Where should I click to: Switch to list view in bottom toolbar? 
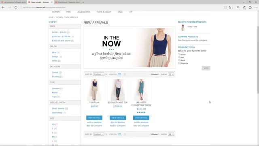point(125,134)
